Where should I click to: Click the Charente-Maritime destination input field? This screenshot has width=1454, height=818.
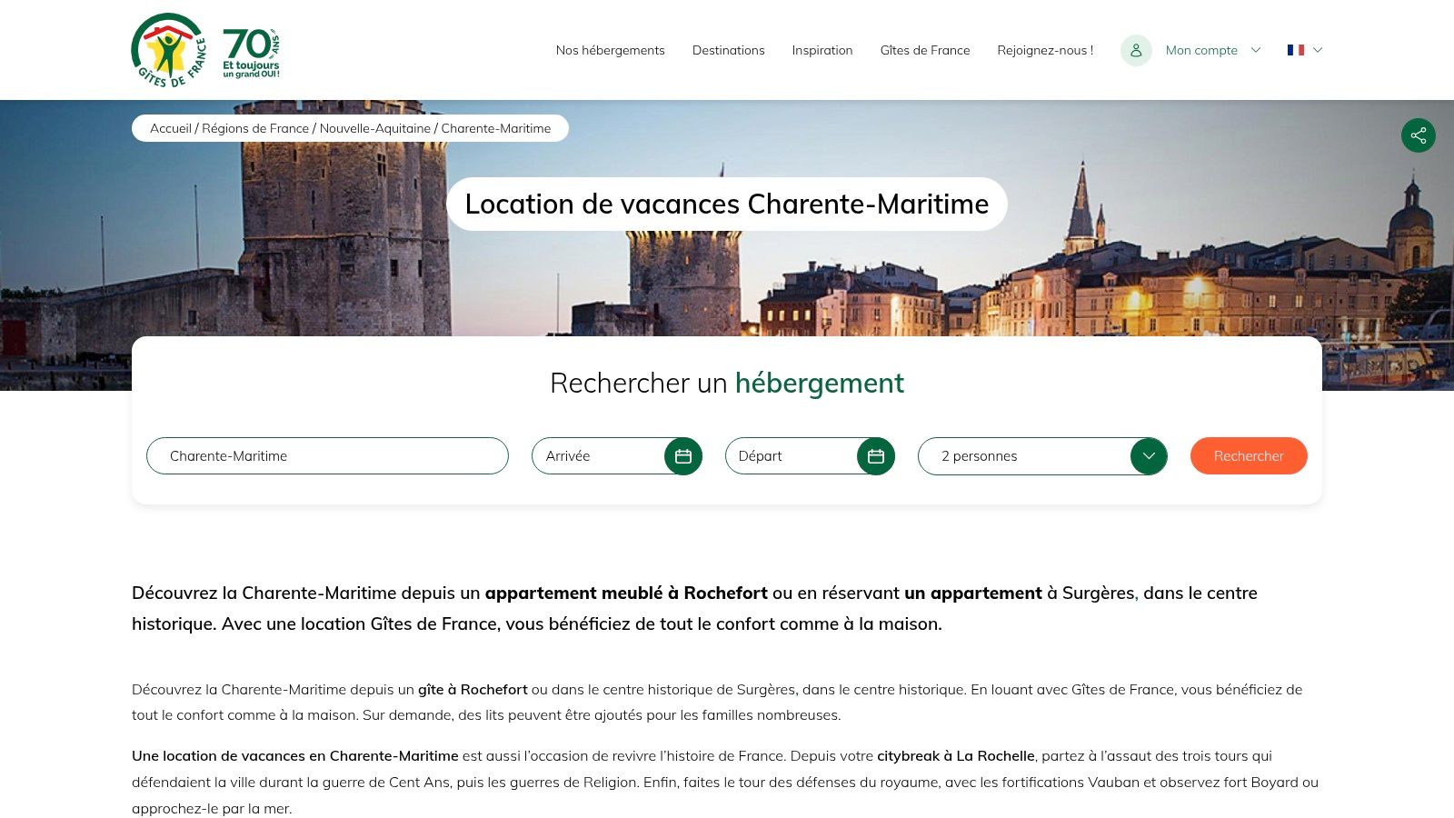click(327, 456)
